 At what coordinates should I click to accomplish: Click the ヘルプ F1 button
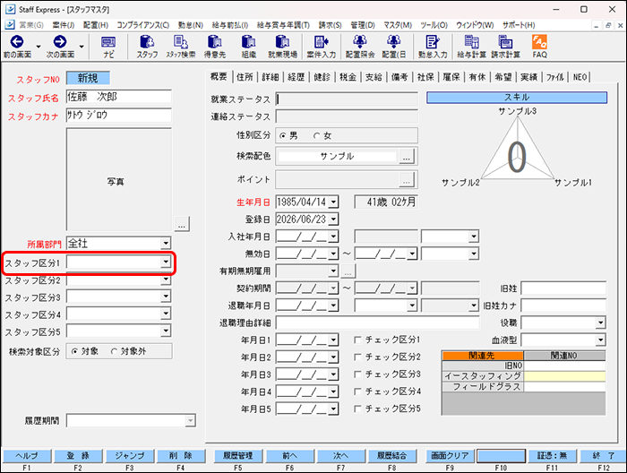point(27,456)
